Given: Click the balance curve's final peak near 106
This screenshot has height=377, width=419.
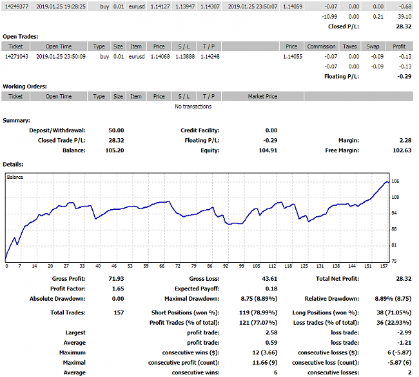Looking at the screenshot, I should 387,182.
